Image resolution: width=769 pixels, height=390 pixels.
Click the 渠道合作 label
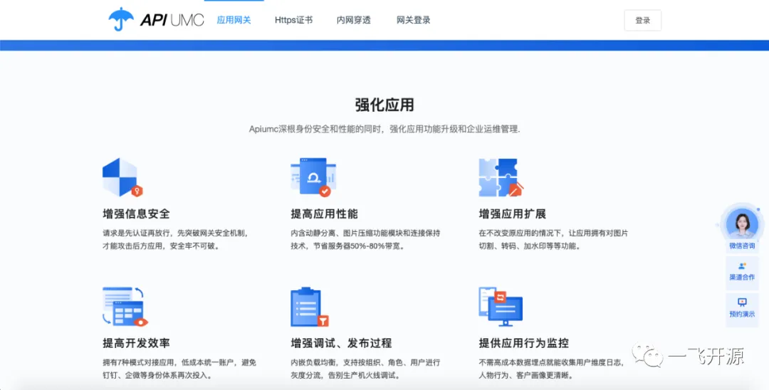[x=742, y=278]
